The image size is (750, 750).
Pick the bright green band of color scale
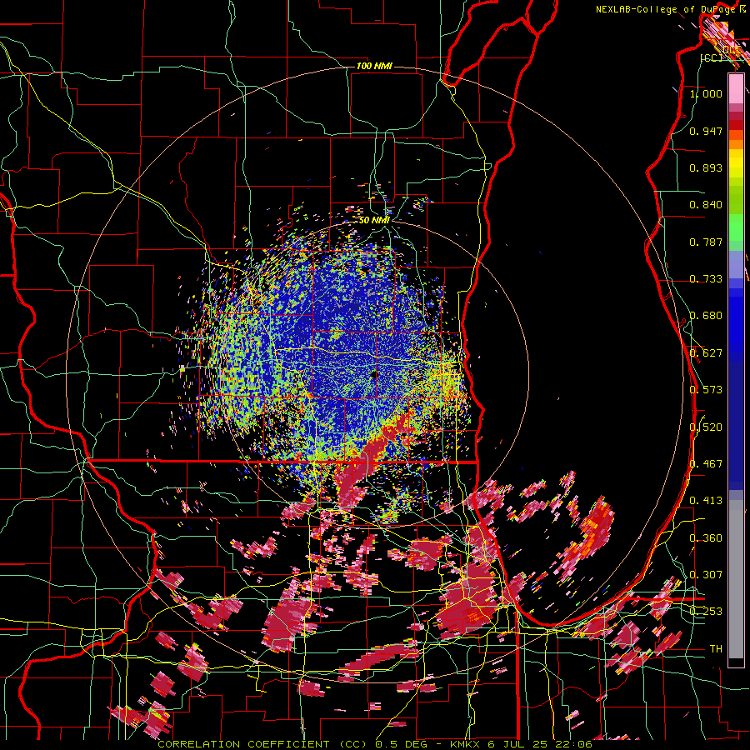(736, 227)
